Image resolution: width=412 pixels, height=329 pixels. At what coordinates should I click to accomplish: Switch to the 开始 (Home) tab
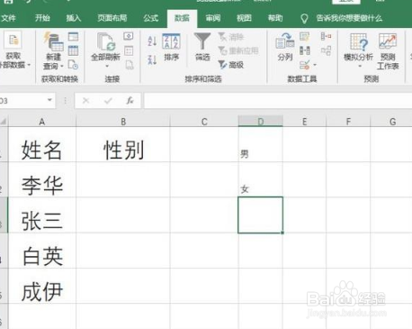coord(42,18)
